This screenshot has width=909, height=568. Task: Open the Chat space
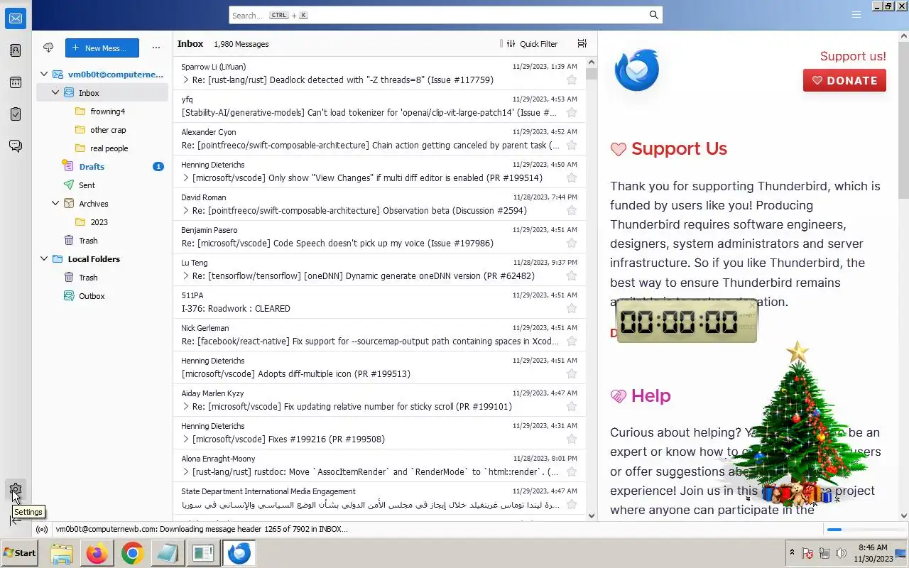pyautogui.click(x=16, y=146)
